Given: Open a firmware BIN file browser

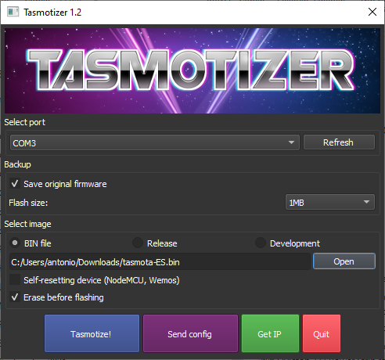Looking at the screenshot, I should point(344,261).
